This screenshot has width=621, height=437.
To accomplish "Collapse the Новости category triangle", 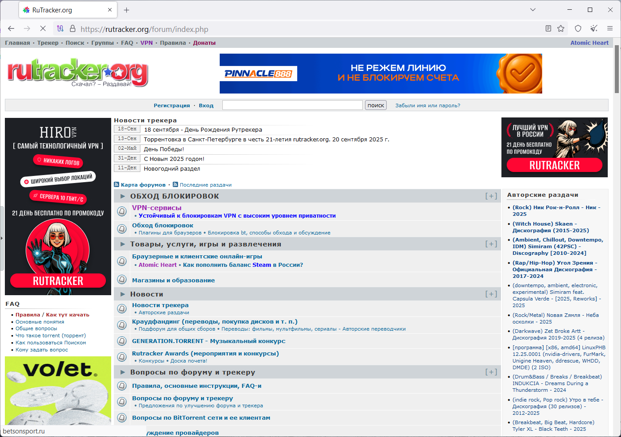I will pos(123,294).
